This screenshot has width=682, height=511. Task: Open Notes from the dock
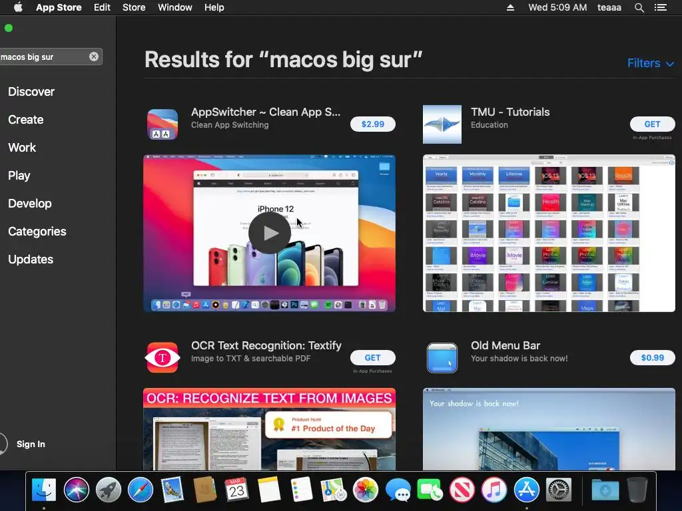pos(269,490)
